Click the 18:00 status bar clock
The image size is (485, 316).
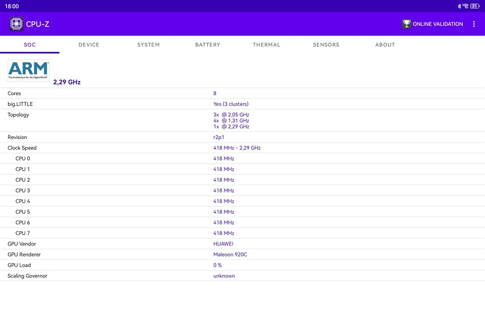(x=12, y=6)
